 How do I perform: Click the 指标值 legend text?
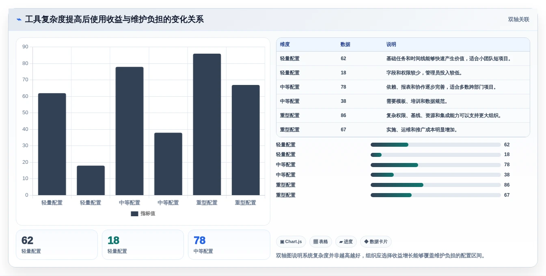(148, 213)
